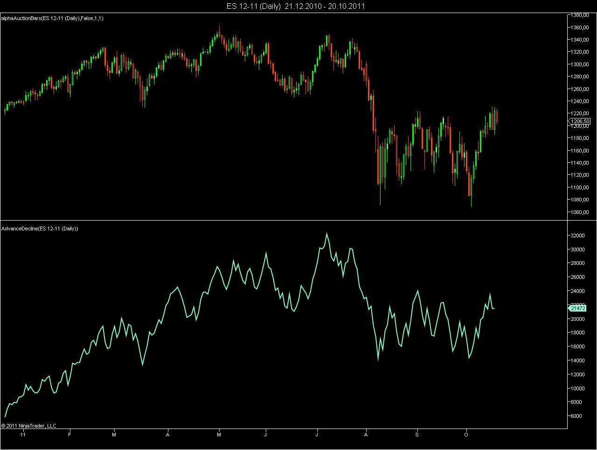Click the 24000 indicator axis label

coord(578,291)
